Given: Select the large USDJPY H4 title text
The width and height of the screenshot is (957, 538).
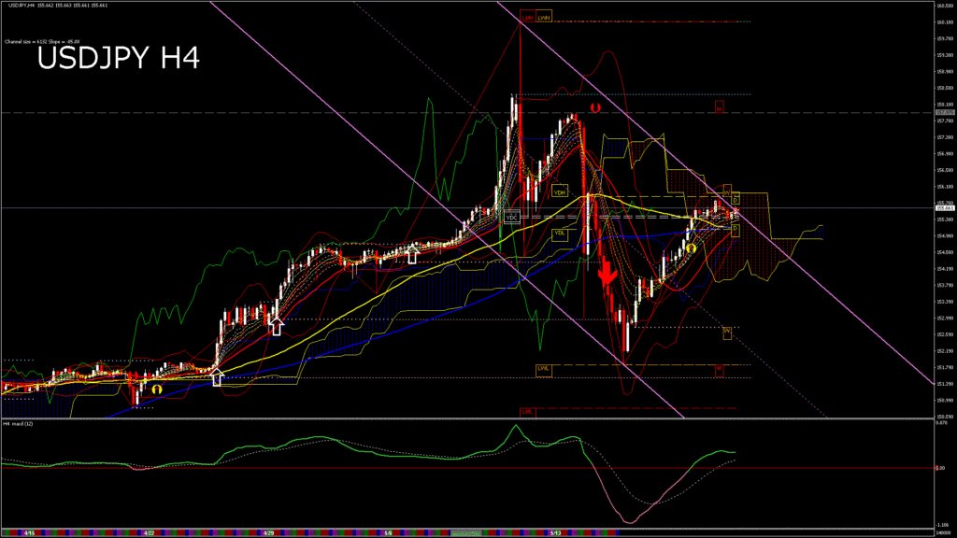Looking at the screenshot, I should coord(118,59).
